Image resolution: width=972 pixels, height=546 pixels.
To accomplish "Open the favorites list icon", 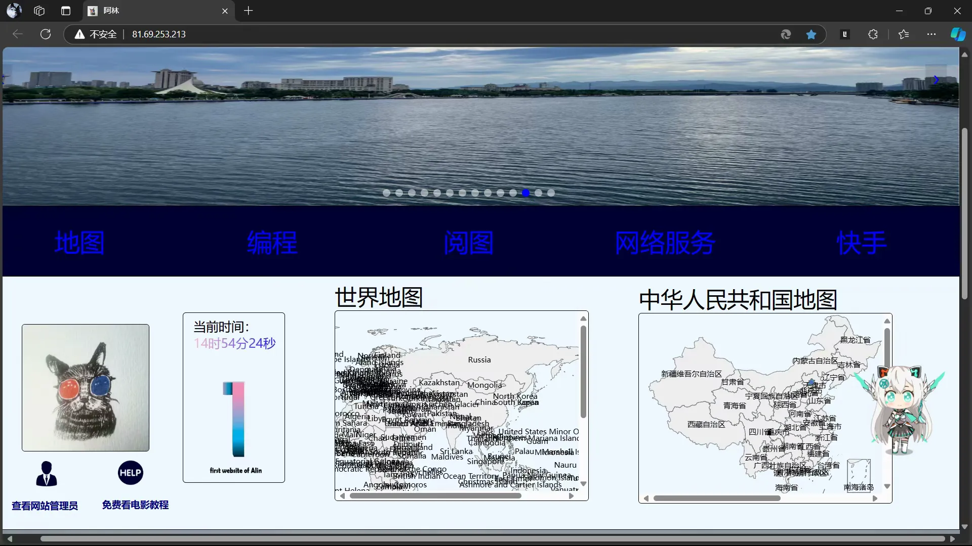I will pyautogui.click(x=904, y=34).
